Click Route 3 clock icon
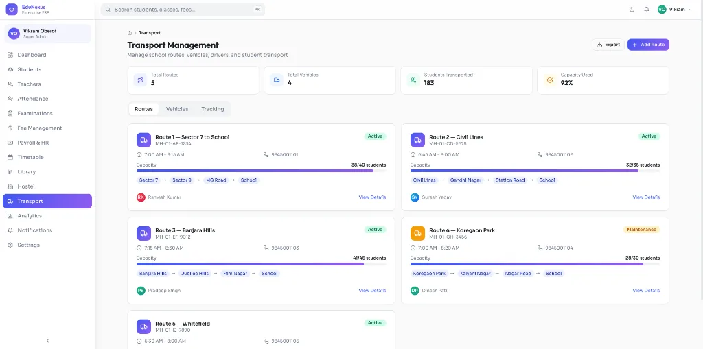This screenshot has width=703, height=349. coord(139,248)
